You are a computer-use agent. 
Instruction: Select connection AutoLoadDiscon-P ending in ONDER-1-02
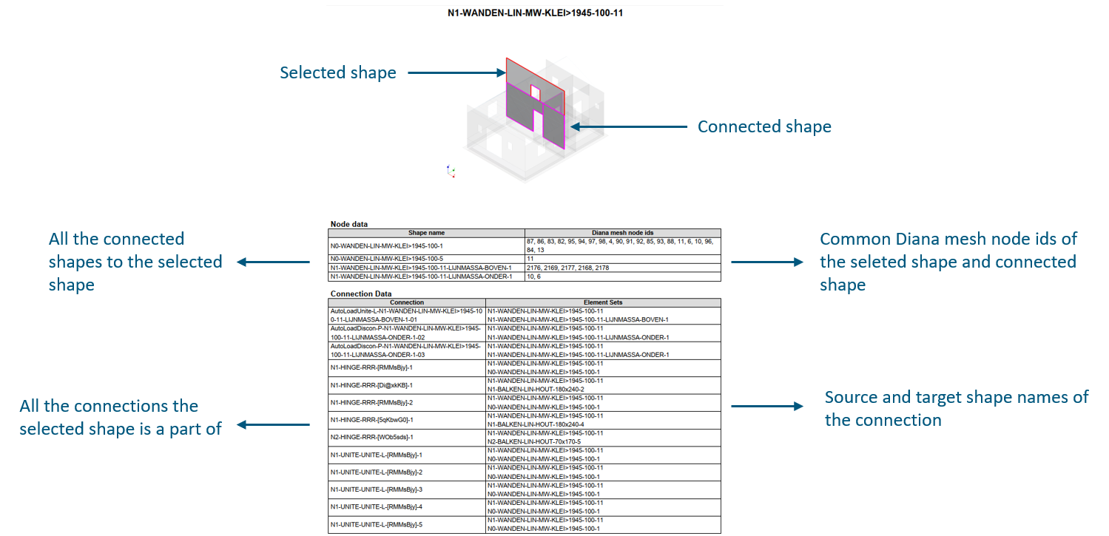(407, 333)
